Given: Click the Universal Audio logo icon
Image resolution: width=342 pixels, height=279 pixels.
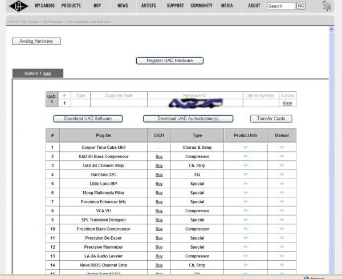Looking at the screenshot, I should pos(18,6).
